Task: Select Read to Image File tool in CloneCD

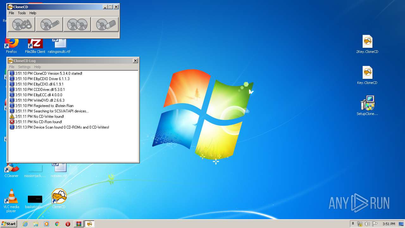Action: (x=21, y=24)
